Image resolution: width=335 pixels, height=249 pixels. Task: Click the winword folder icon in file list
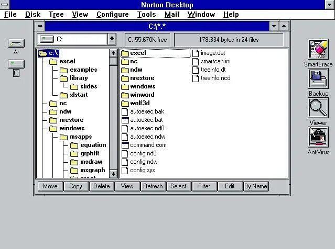(125, 95)
